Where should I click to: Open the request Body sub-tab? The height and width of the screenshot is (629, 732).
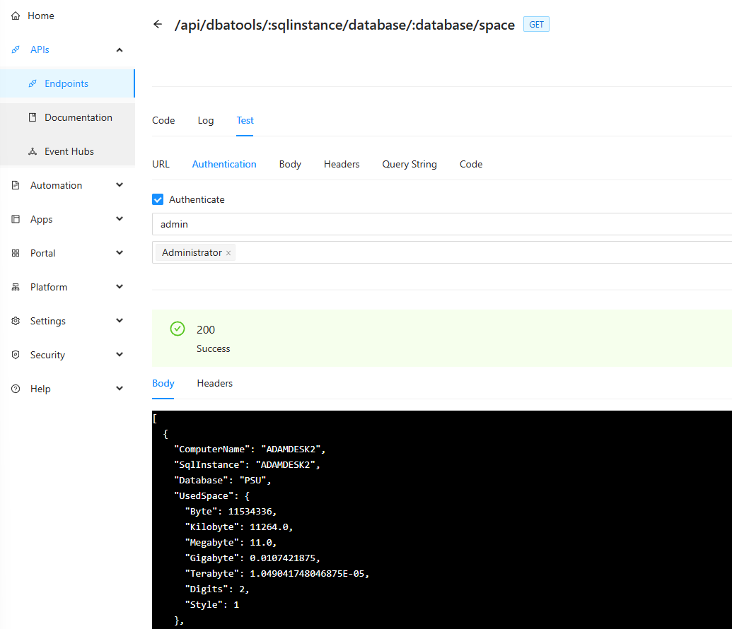[290, 164]
